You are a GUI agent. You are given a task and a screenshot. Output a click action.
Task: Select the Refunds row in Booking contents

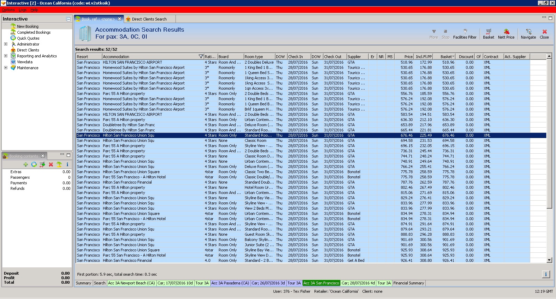click(37, 188)
